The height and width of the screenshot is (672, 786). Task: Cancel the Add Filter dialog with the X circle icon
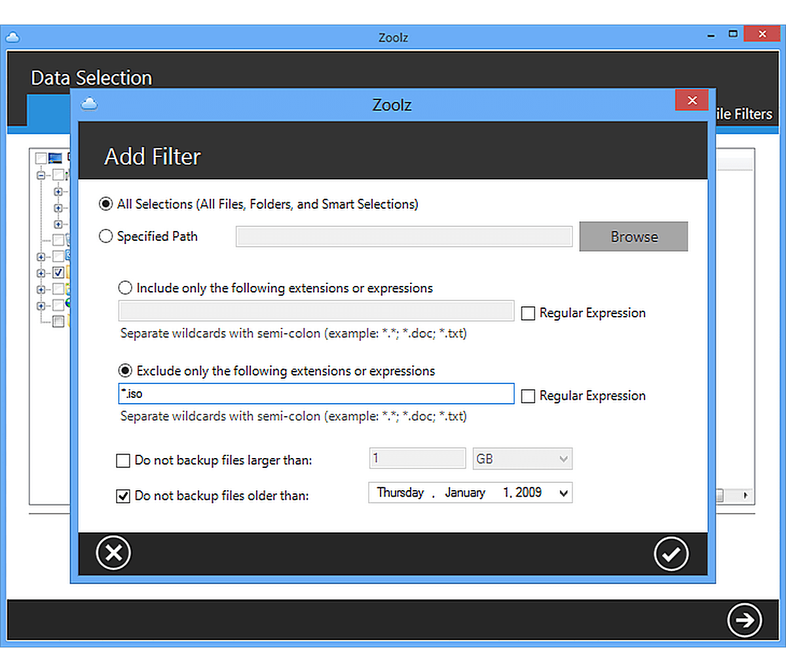point(113,553)
